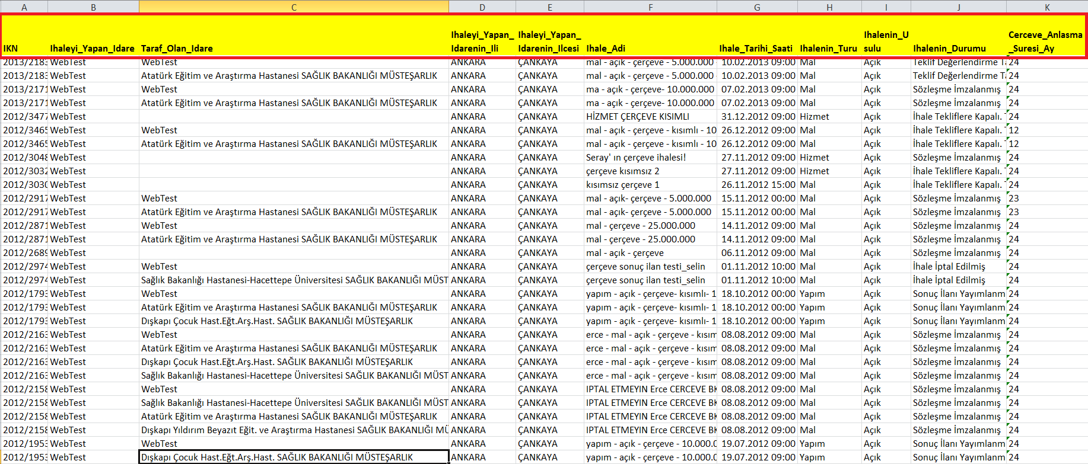
Task: Click the "Seray' ın çerçeve ihalesi!" cell
Action: point(650,158)
